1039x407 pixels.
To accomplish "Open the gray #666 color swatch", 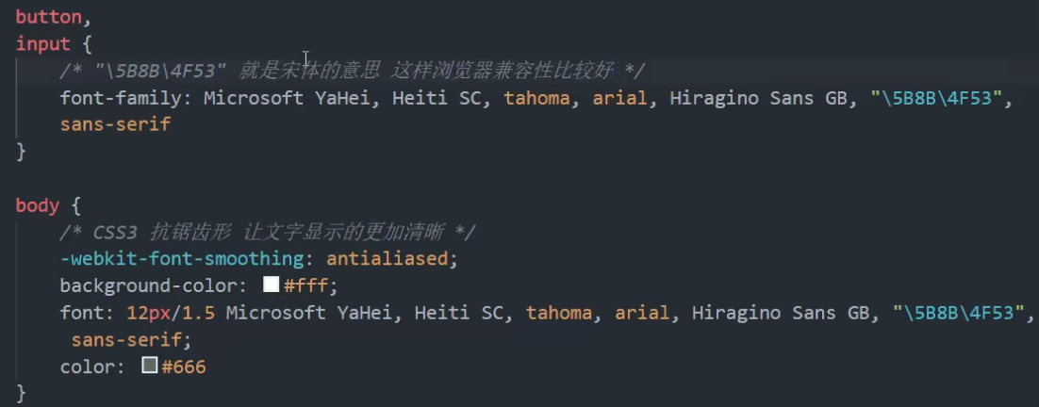I will pos(150,366).
